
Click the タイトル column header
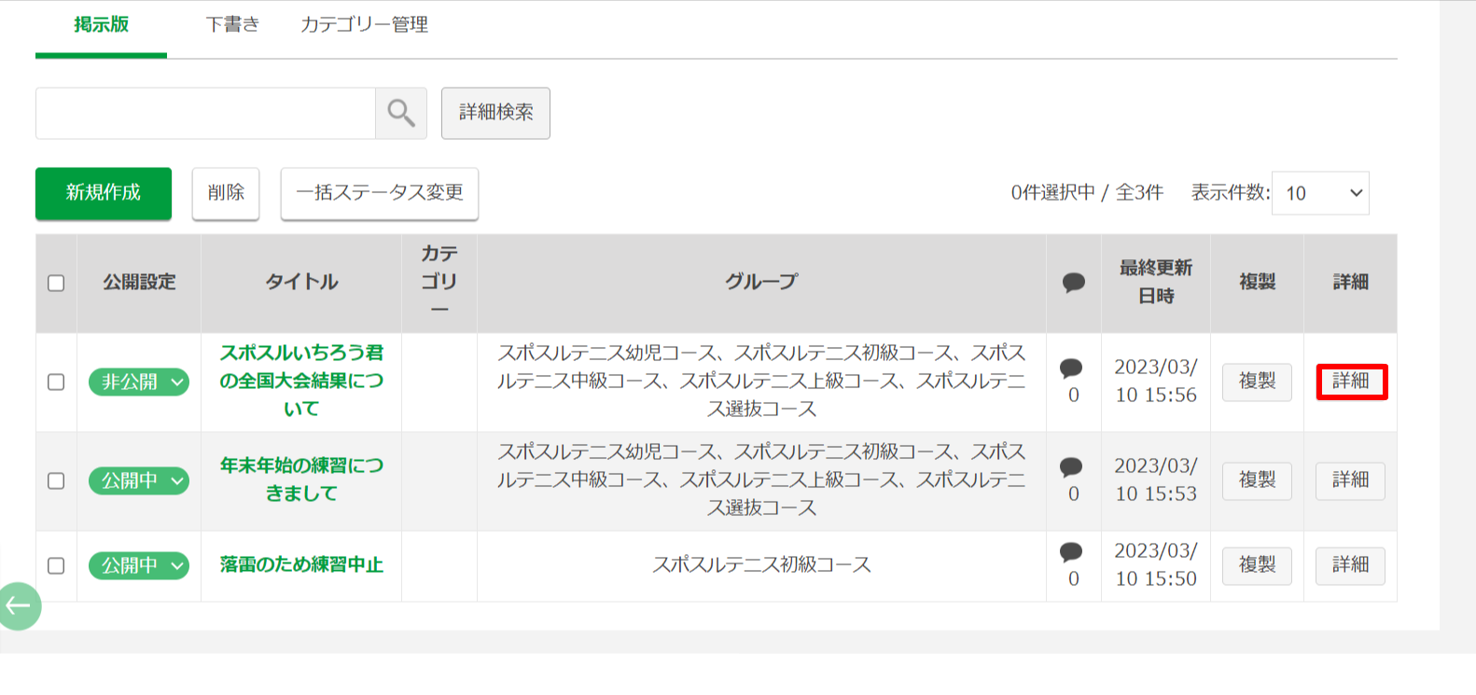point(301,282)
